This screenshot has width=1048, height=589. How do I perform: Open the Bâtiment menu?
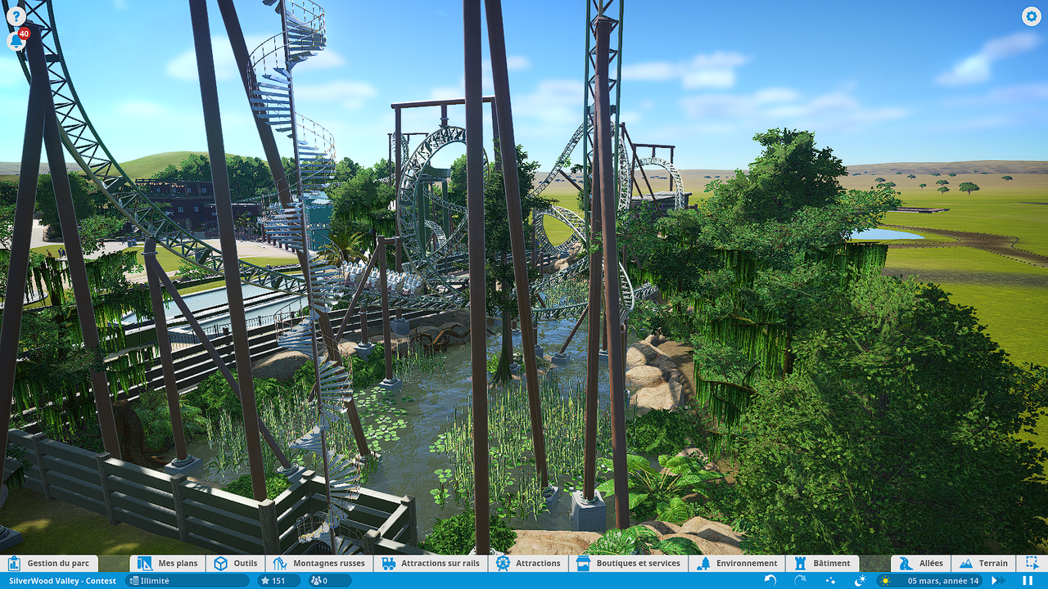[822, 564]
